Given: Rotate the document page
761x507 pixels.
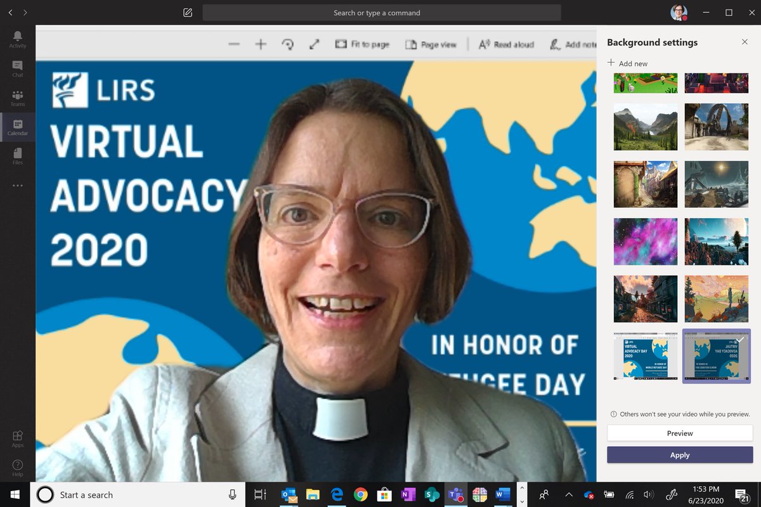Looking at the screenshot, I should pos(288,44).
